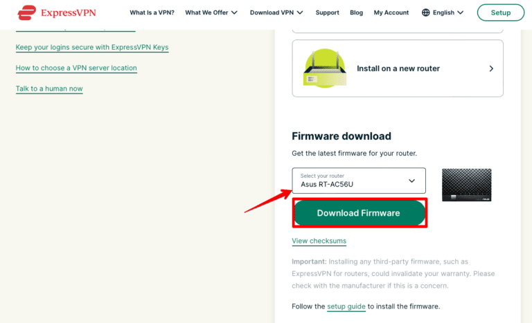Viewport: 532px width, 323px height.
Task: Open the Blog menu item
Action: [356, 12]
